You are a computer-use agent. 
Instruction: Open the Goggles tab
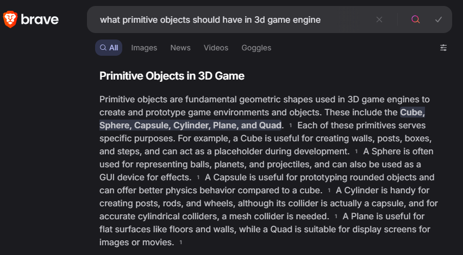(x=256, y=48)
